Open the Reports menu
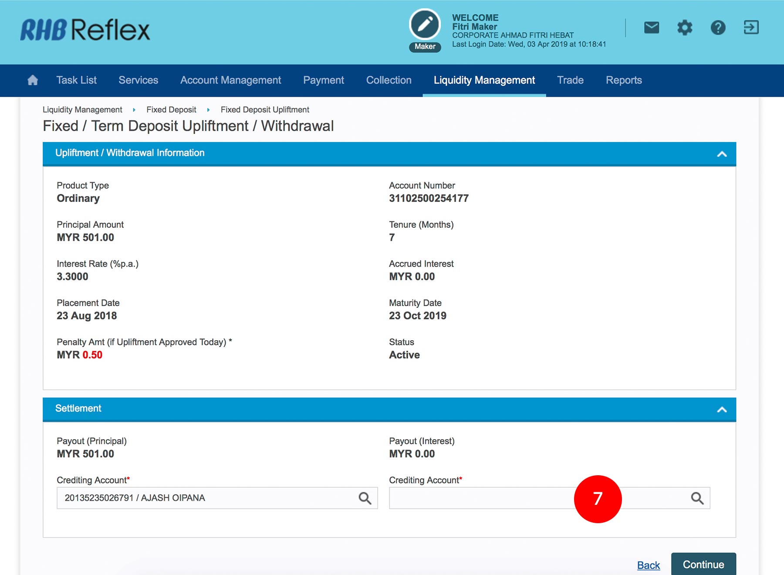 click(x=623, y=80)
